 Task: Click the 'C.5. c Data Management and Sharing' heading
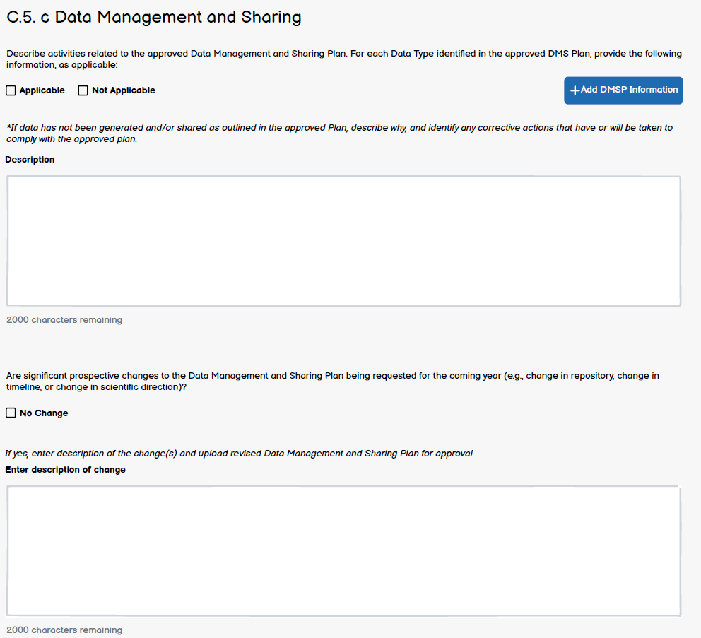pos(154,18)
